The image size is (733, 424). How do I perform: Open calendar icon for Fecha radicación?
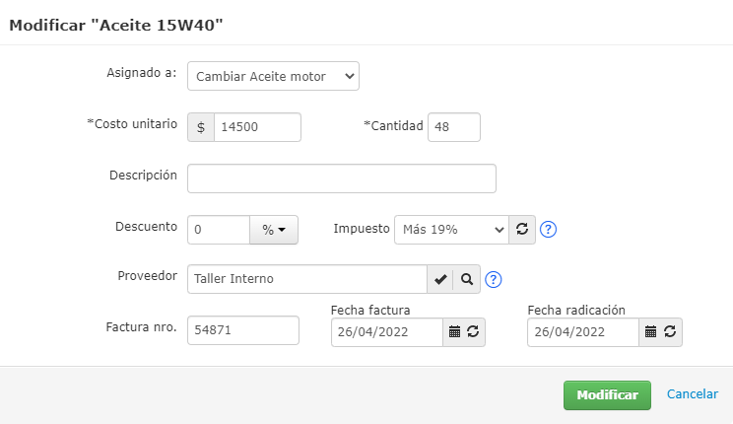pos(651,332)
